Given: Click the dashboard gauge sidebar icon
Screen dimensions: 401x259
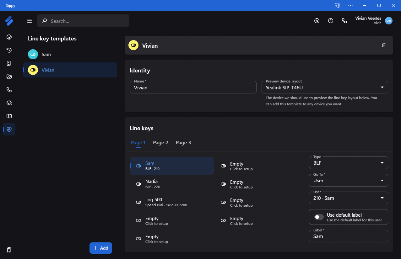Looking at the screenshot, I should coord(9,37).
